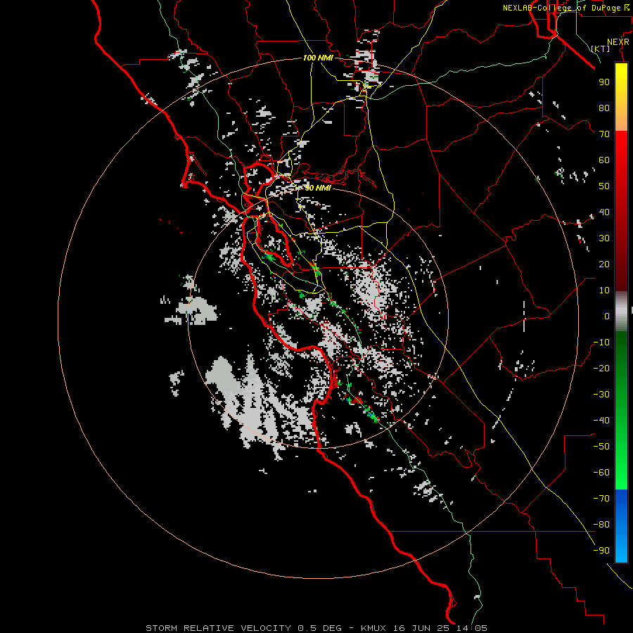
Task: Click the -20 value on velocity scale
Action: pos(601,369)
